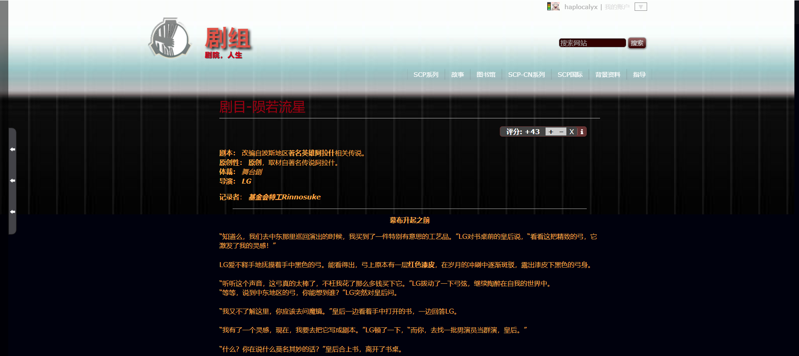Open the SCP国际 menu
This screenshot has width=799, height=356.
[570, 75]
